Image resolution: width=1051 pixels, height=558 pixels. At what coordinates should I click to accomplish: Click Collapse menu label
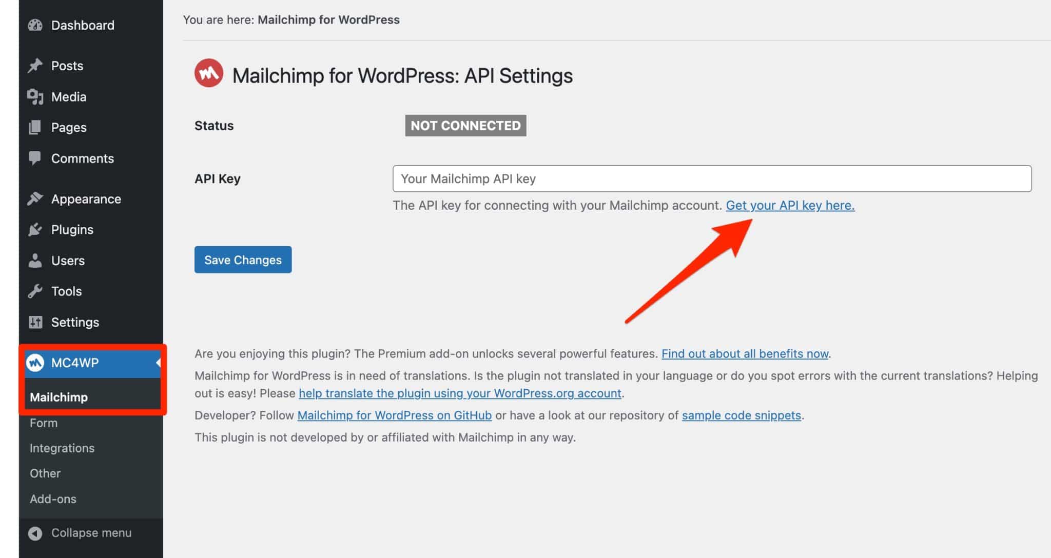[91, 533]
